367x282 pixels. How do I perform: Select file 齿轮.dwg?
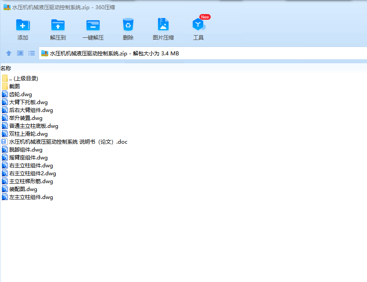pos(17,94)
